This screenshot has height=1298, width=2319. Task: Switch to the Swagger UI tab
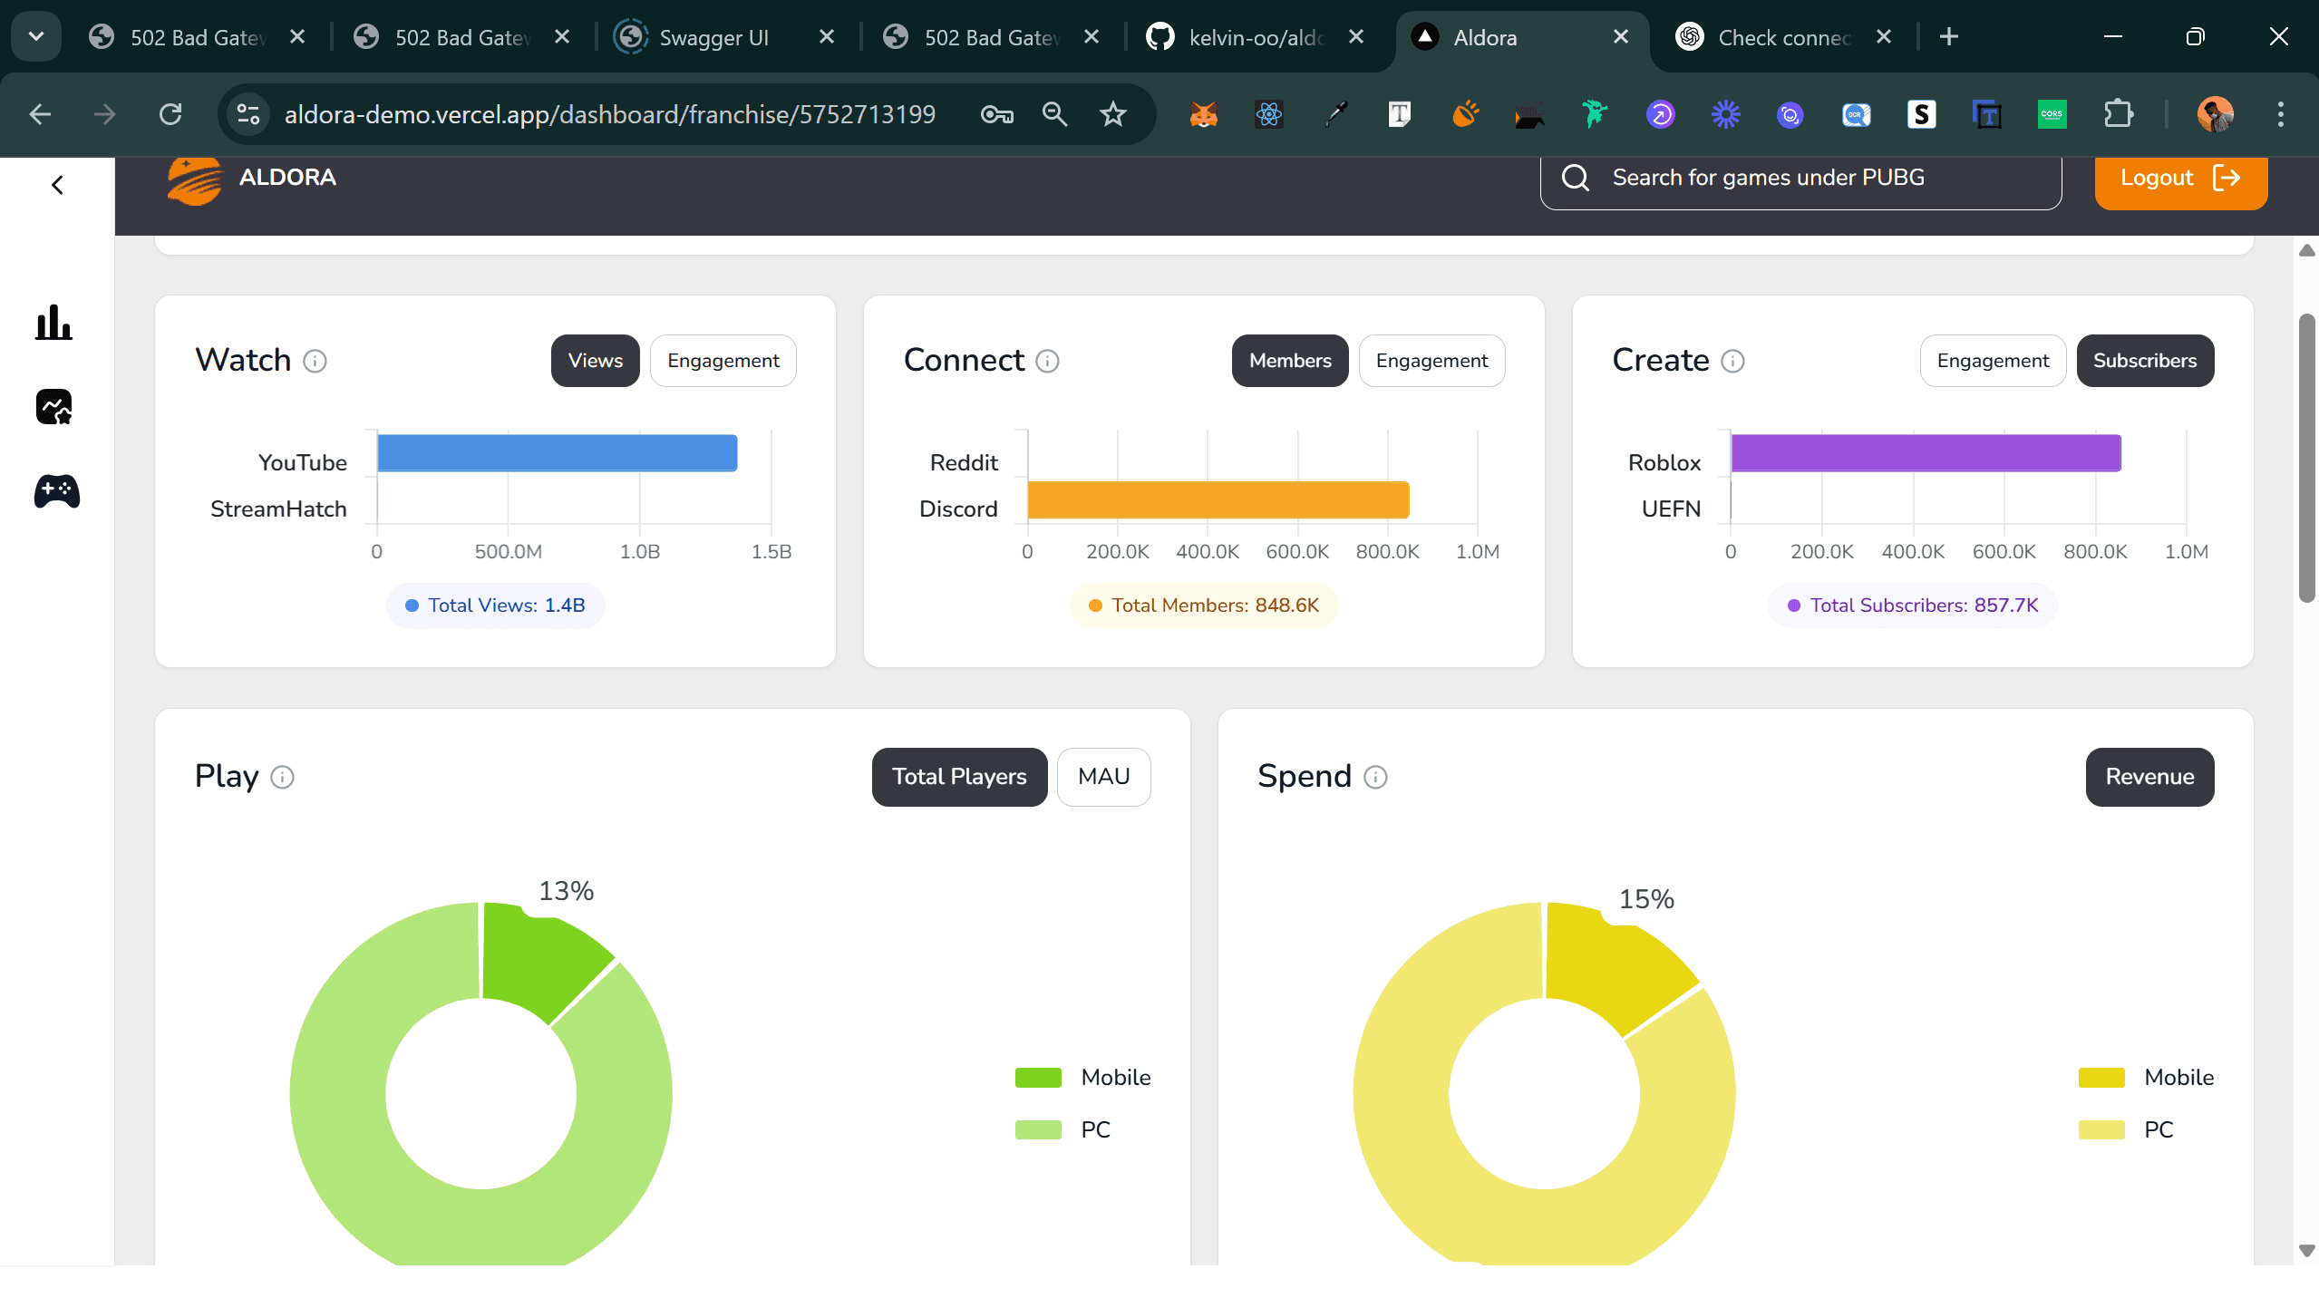point(715,37)
